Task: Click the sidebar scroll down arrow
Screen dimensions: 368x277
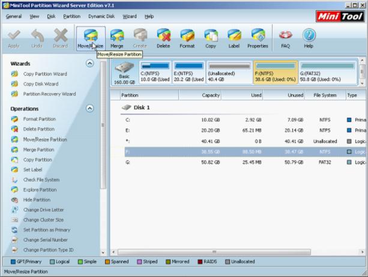Action: [103, 253]
